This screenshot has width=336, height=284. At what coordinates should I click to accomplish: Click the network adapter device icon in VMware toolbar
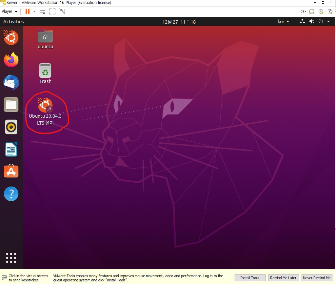(330, 11)
